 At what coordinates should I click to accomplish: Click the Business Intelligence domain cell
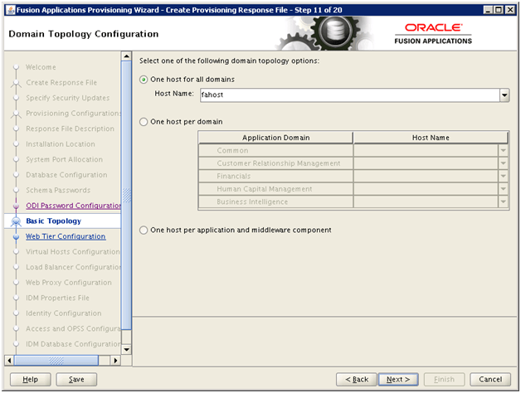click(x=275, y=201)
